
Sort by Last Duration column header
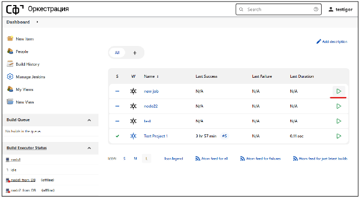click(302, 76)
